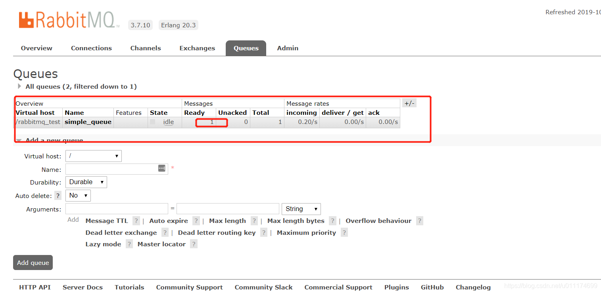Open the Changelog footer link
The width and height of the screenshot is (601, 293).
473,287
